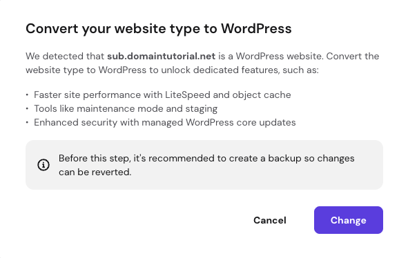408x258 pixels.
Task: Click the word LiteSpeed in the first bullet
Action: coord(188,95)
